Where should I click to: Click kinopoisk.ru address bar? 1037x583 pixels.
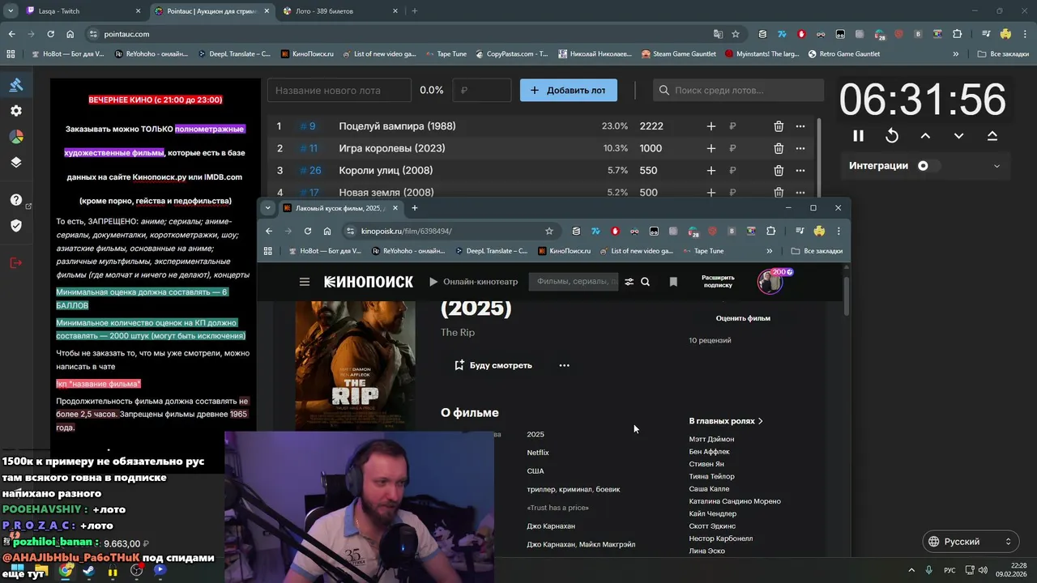click(450, 231)
